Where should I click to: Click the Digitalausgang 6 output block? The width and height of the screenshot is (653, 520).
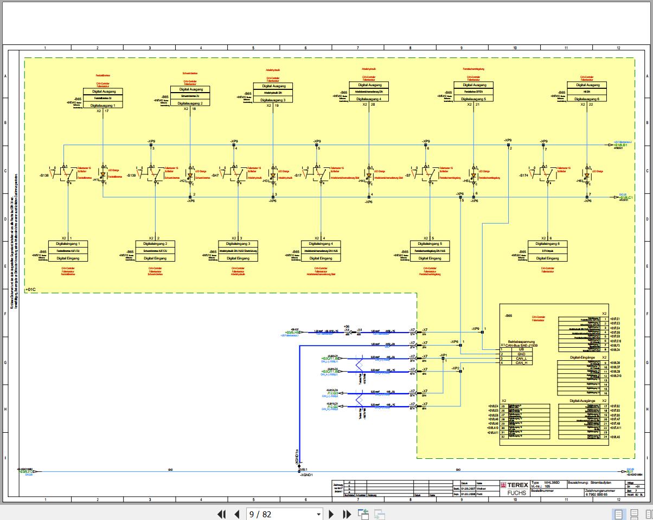(587, 92)
